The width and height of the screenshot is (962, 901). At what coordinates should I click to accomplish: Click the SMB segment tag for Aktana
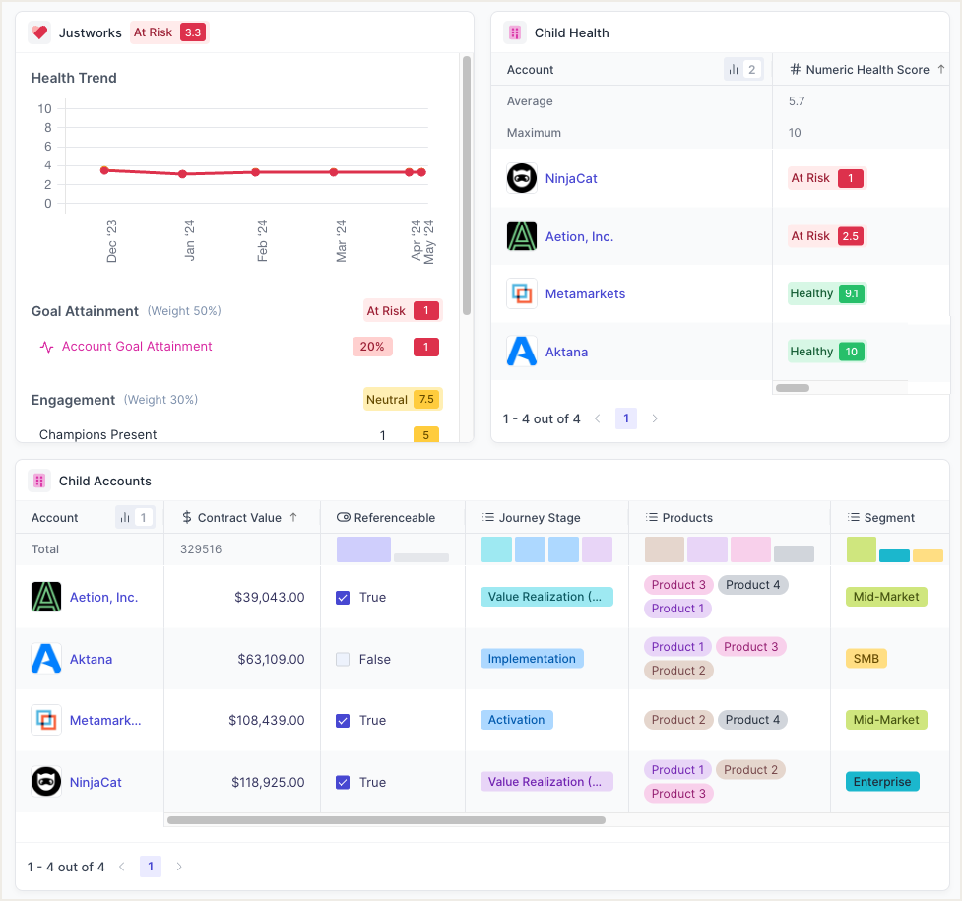click(x=866, y=659)
